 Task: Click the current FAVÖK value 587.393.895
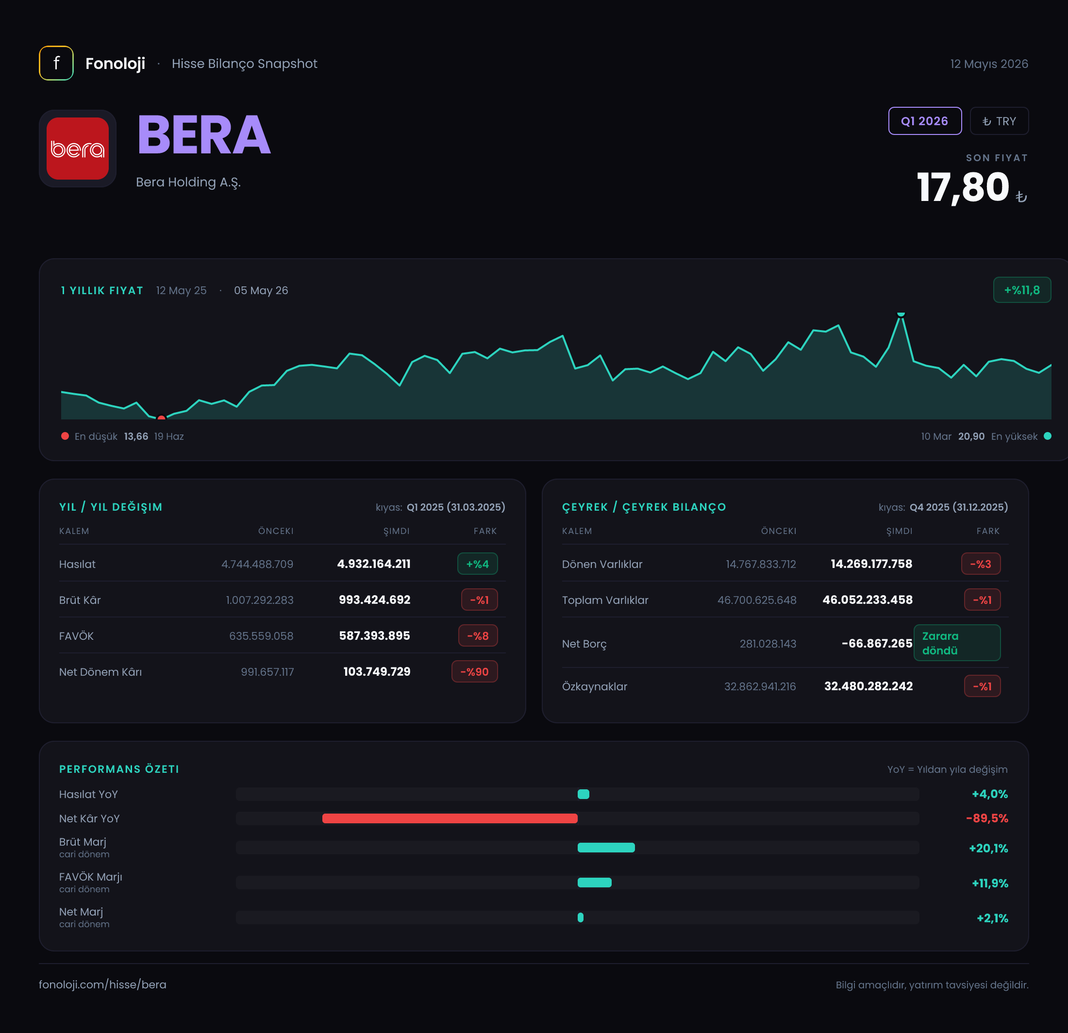(x=374, y=636)
